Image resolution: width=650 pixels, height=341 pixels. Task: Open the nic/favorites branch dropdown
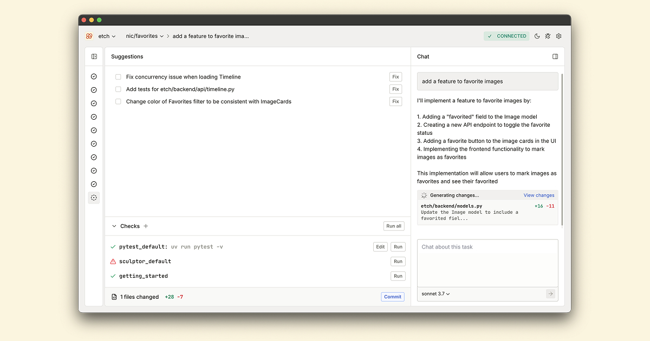click(145, 36)
